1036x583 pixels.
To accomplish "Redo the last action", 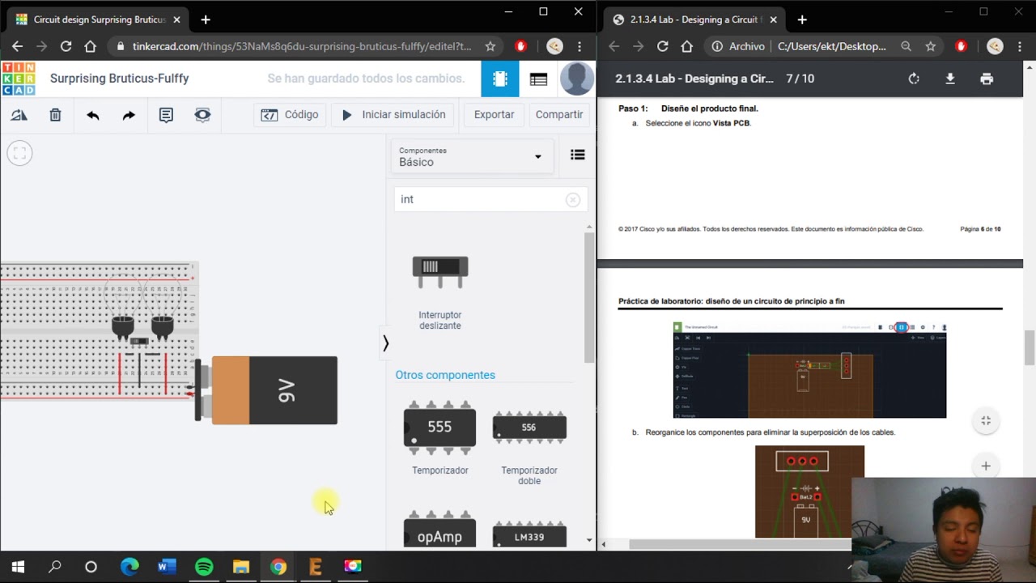I will point(129,115).
